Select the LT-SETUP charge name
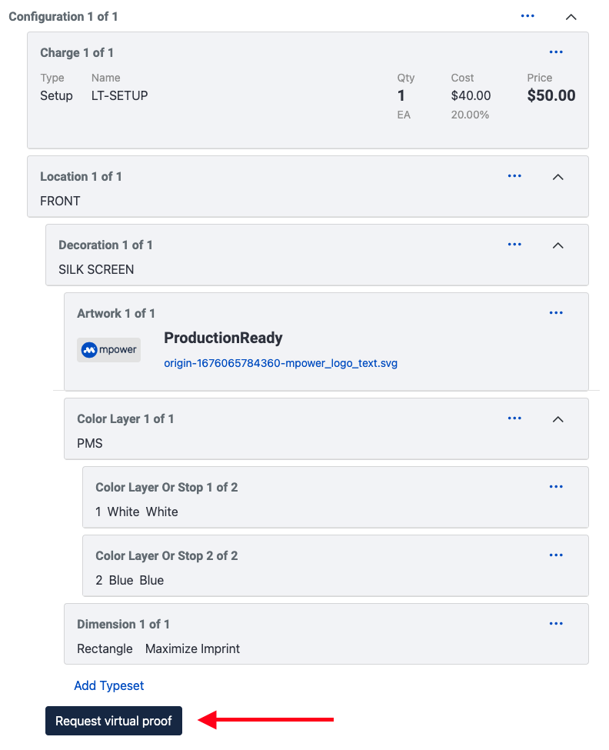Viewport: 609px width, 750px height. [119, 95]
